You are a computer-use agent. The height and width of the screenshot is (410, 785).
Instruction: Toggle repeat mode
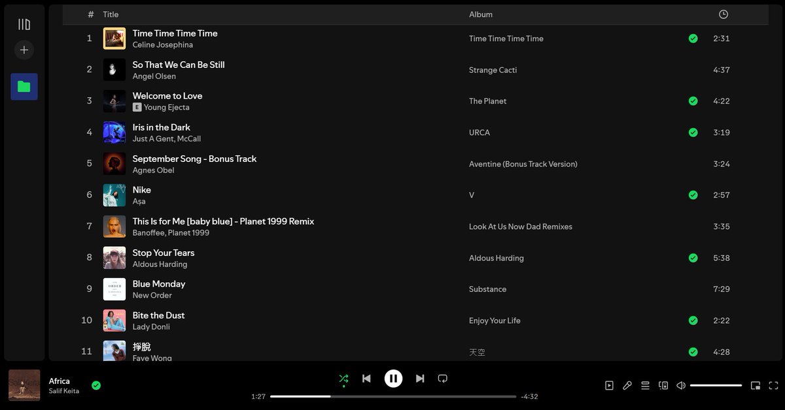coord(443,378)
